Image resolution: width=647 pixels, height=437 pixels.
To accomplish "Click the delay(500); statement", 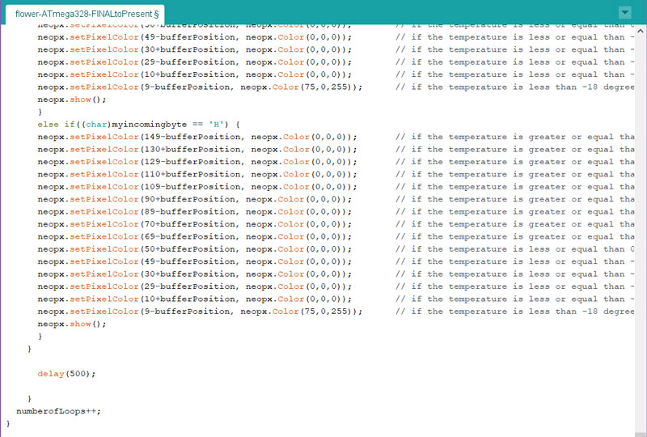I will [66, 374].
